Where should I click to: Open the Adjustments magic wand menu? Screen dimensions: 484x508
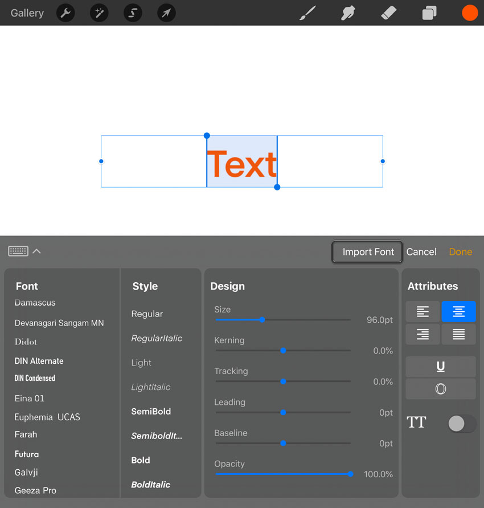(99, 13)
